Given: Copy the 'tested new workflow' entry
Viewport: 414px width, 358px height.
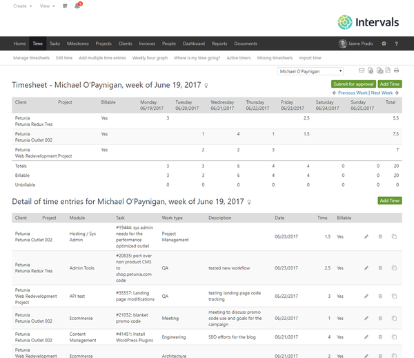Looking at the screenshot, I should point(394,268).
